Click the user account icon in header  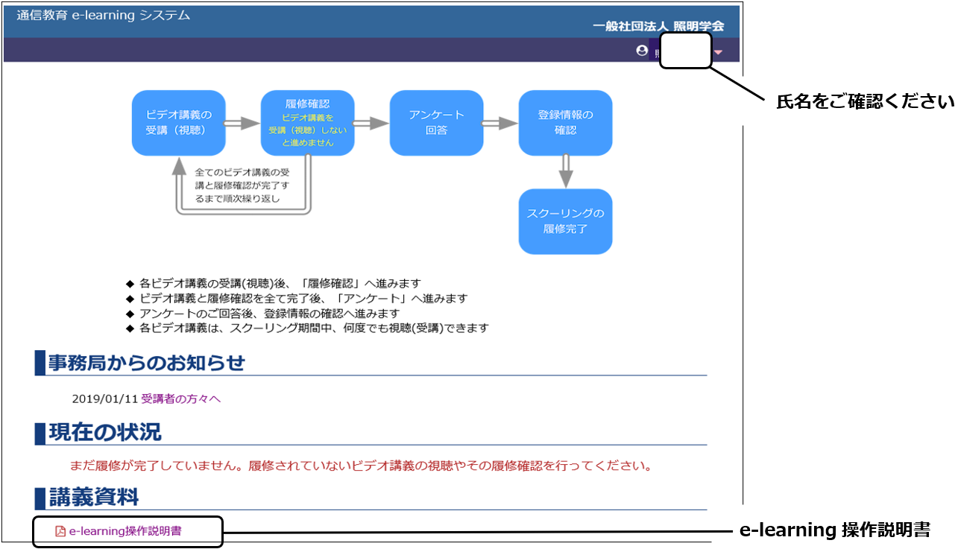click(642, 51)
